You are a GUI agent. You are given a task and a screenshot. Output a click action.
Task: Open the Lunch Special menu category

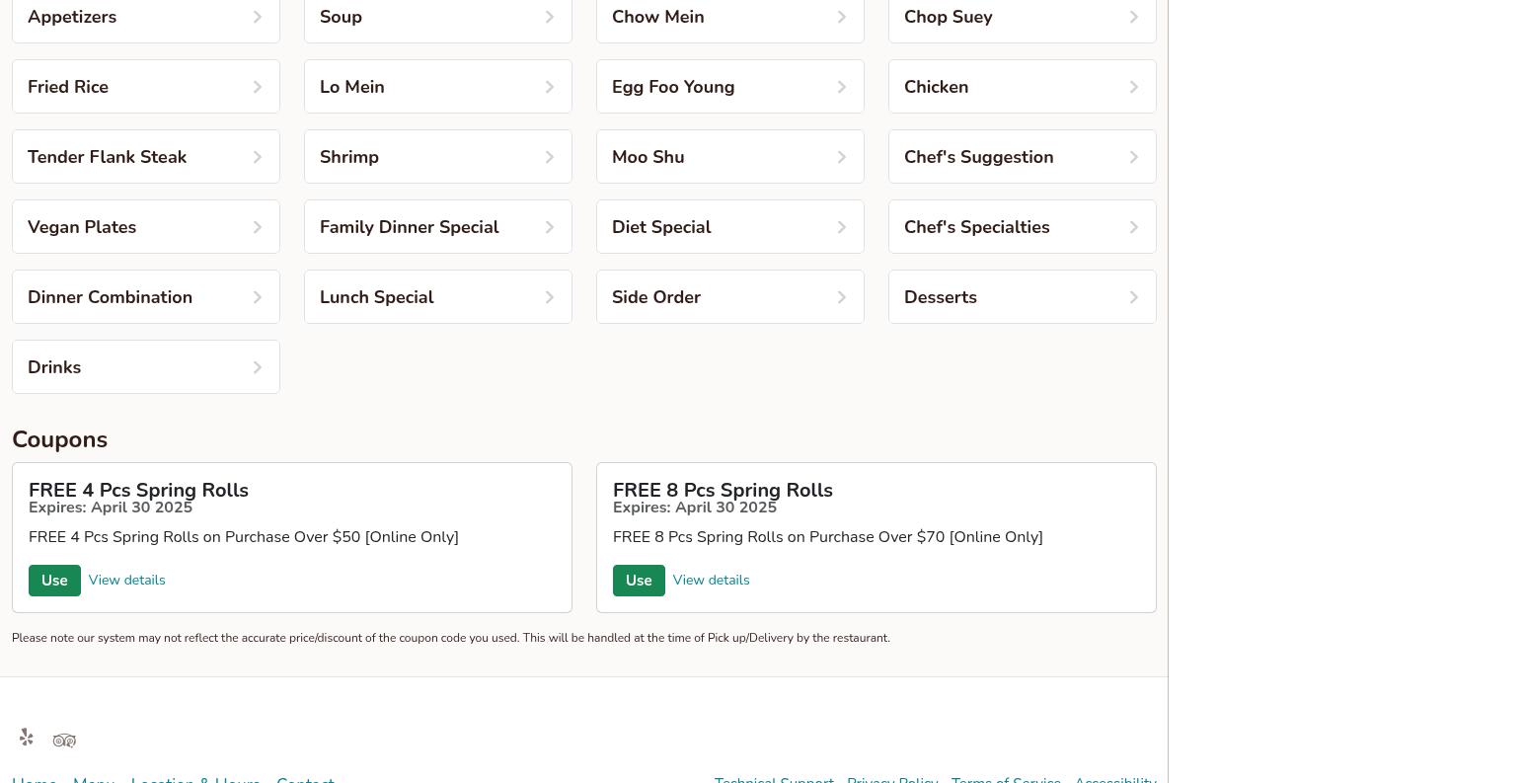click(x=437, y=297)
